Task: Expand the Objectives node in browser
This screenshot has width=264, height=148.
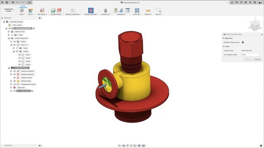Action: coord(11,88)
